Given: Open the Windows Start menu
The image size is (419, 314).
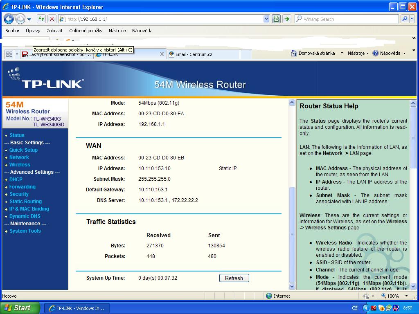Looking at the screenshot, I should pos(20,308).
